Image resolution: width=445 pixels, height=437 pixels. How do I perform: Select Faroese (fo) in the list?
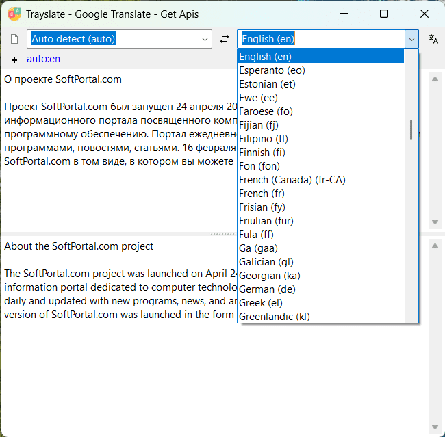[320, 111]
